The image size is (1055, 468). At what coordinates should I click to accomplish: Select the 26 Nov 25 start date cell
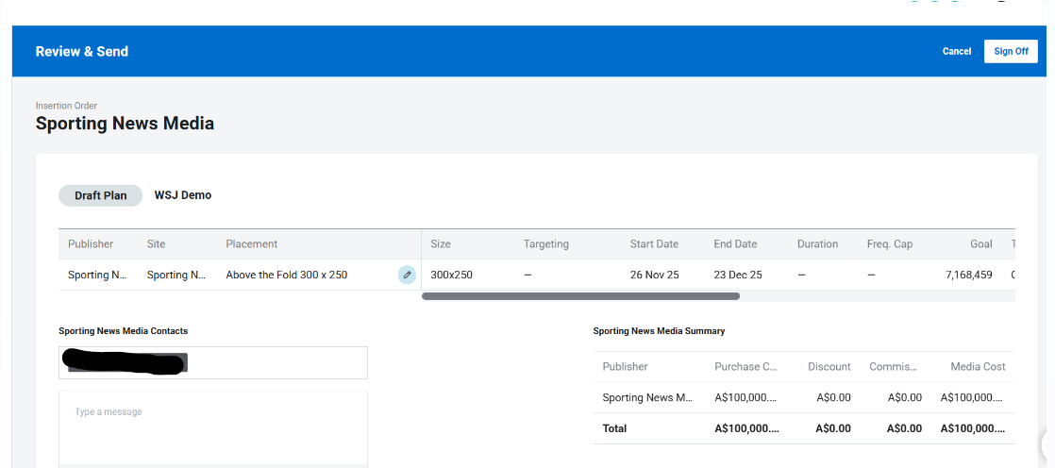pyautogui.click(x=654, y=275)
